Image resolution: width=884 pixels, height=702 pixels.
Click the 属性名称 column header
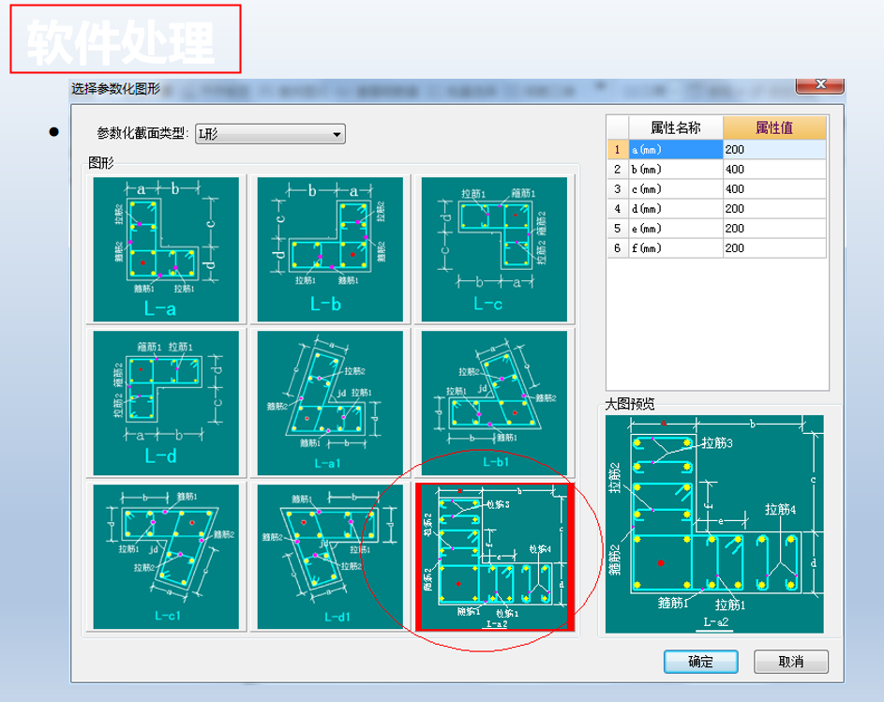coord(675,128)
